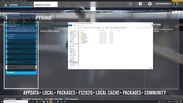Open the GENERAL OPTIONS tab
This screenshot has height=103, width=183.
click(x=46, y=4)
